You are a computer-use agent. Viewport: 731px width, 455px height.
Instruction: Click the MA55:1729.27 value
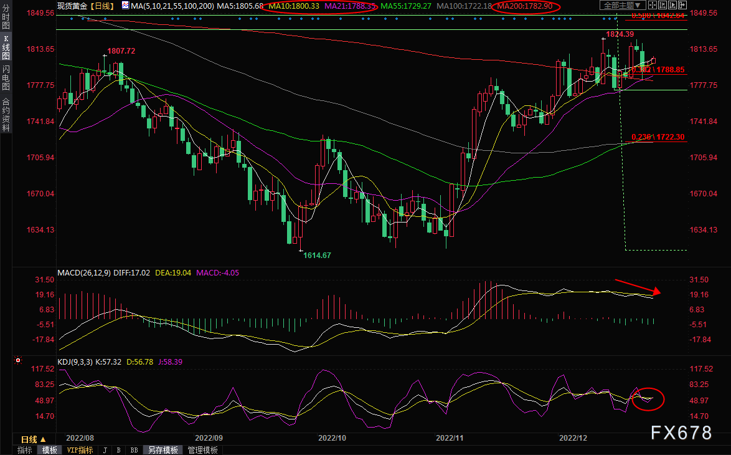click(406, 6)
